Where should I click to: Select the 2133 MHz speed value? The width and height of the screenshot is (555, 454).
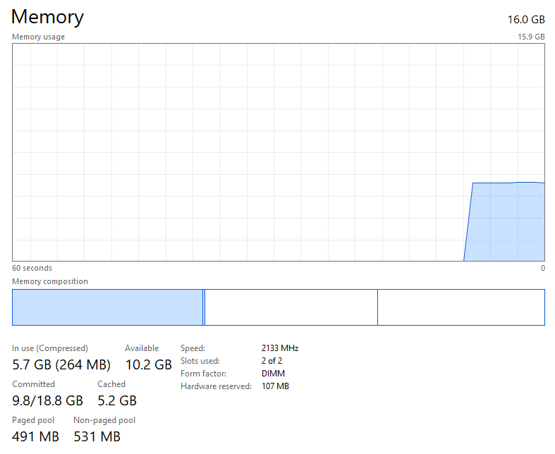pos(280,348)
